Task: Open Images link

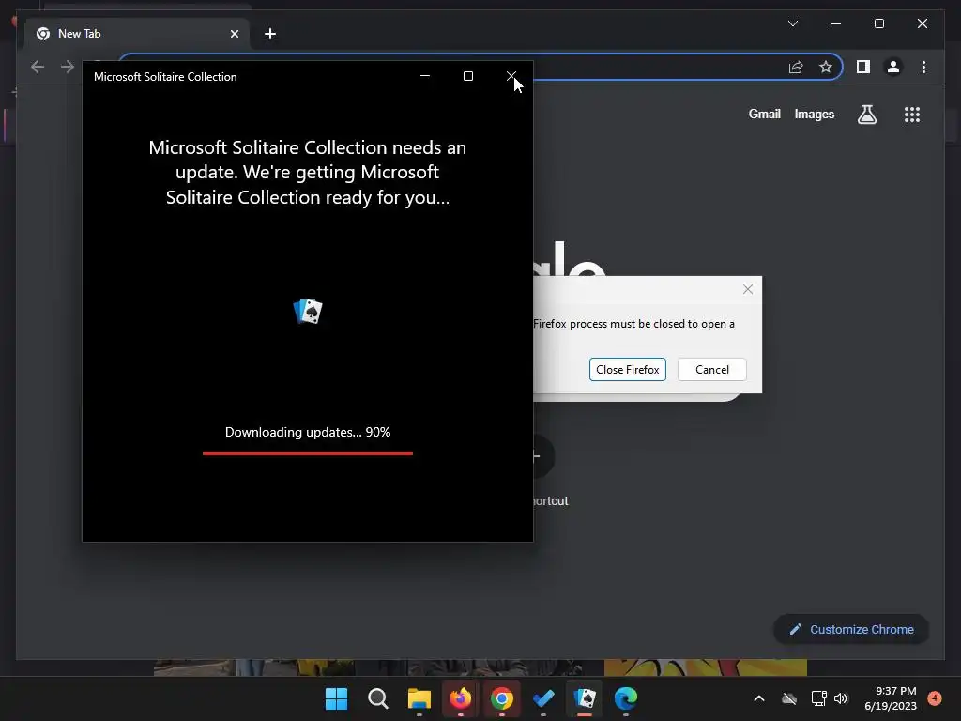Action: tap(814, 114)
